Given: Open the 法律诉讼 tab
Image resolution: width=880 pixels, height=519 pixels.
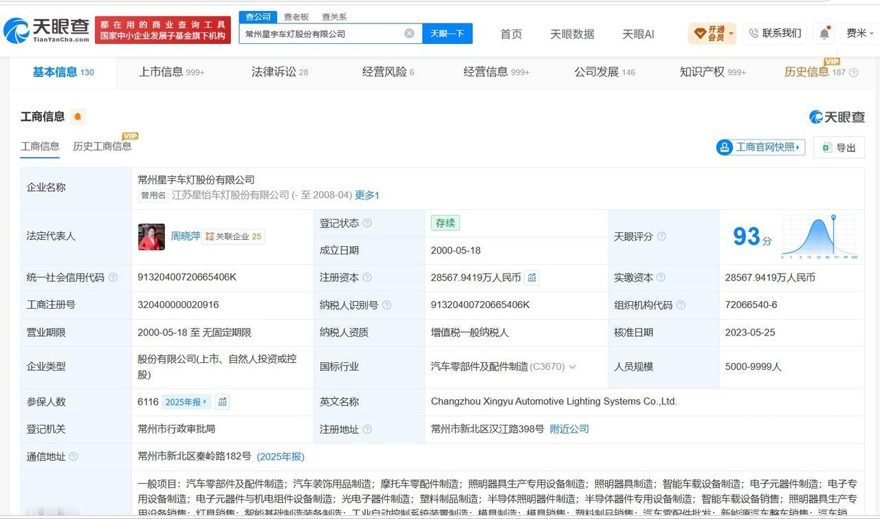Looking at the screenshot, I should [x=279, y=72].
